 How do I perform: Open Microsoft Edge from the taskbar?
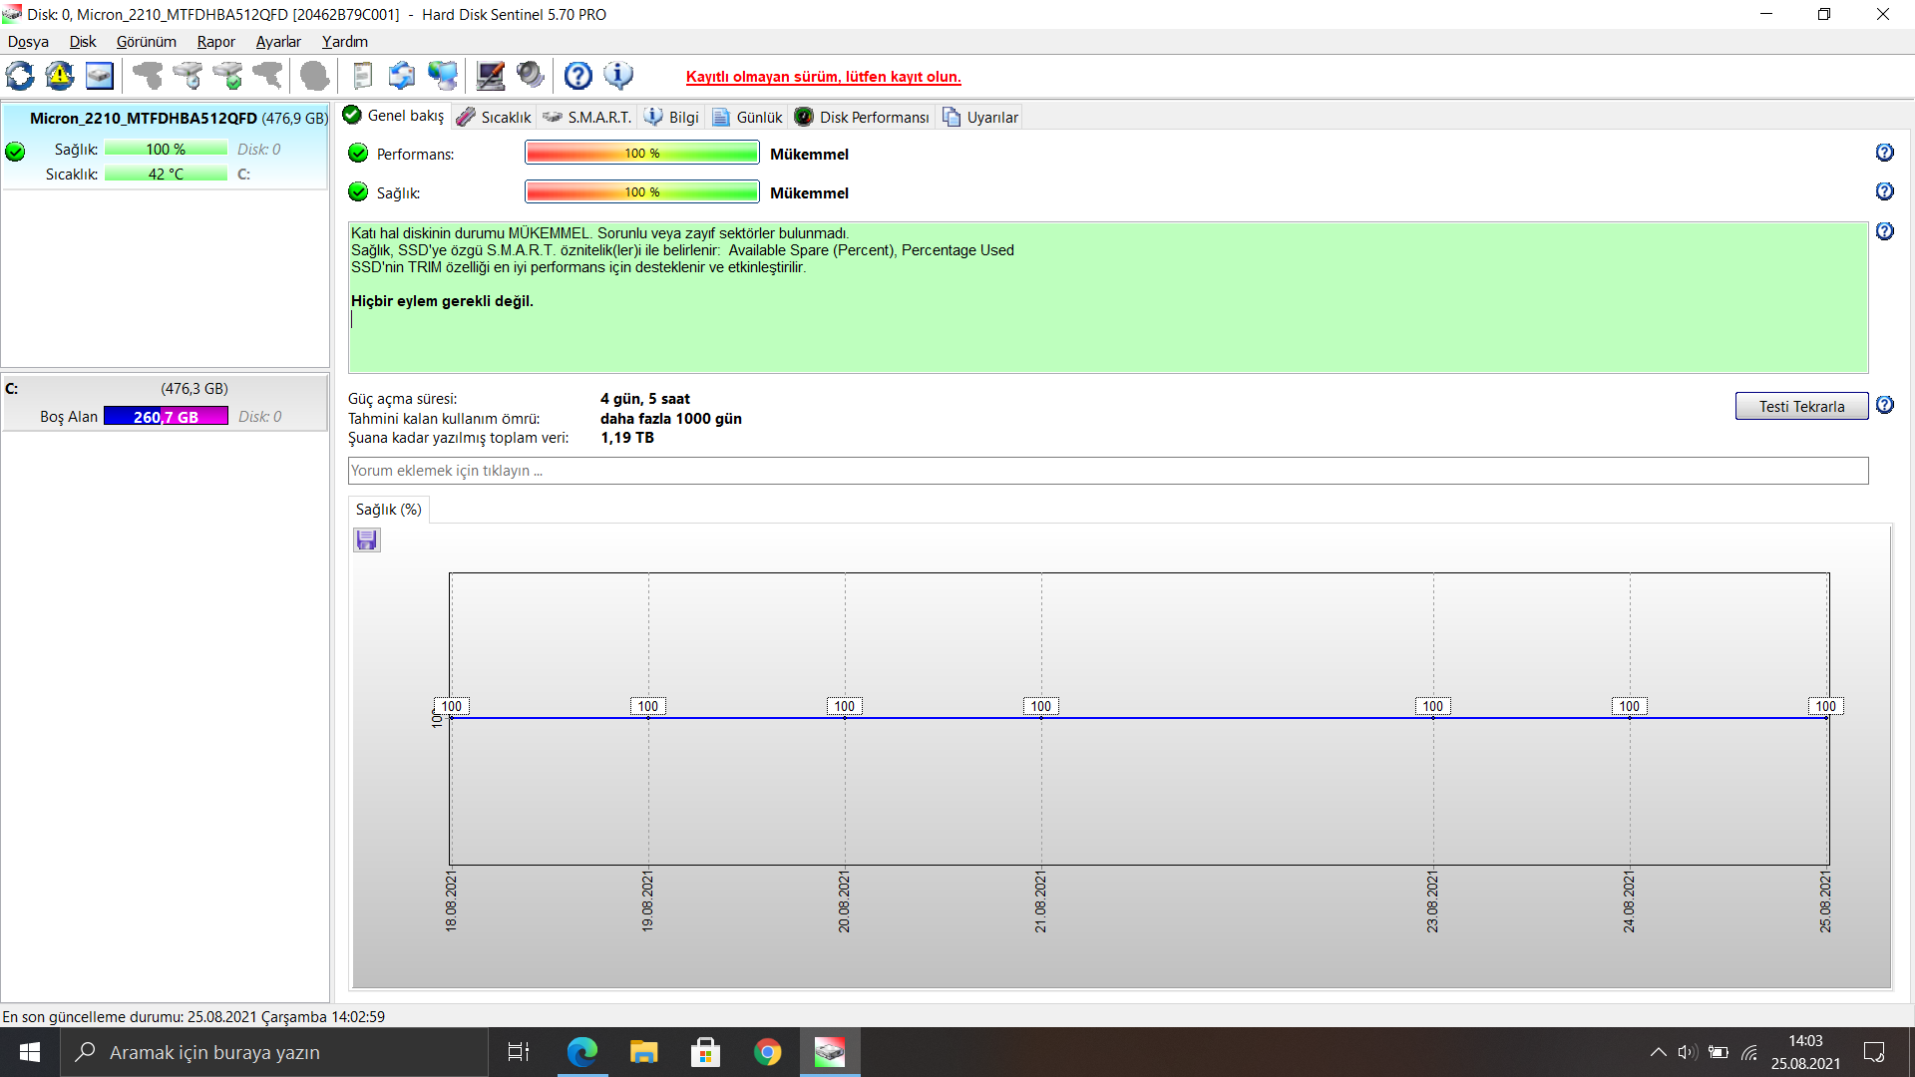click(581, 1052)
